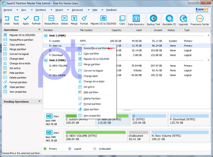This screenshot has width=213, height=157.
Task: Open the Advanced menu
Action: pos(77,10)
